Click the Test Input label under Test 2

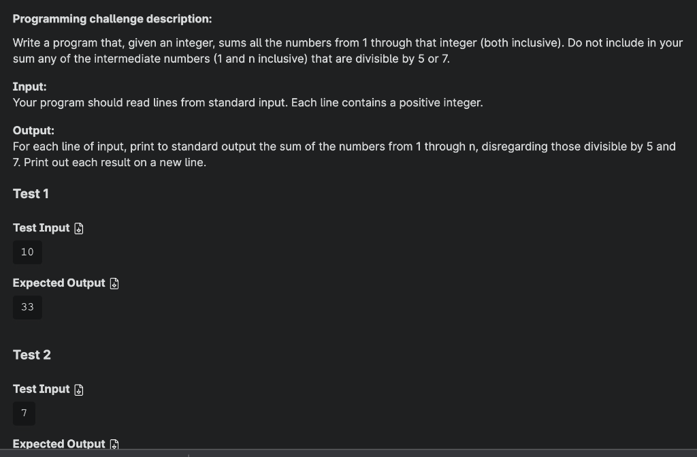(x=42, y=390)
